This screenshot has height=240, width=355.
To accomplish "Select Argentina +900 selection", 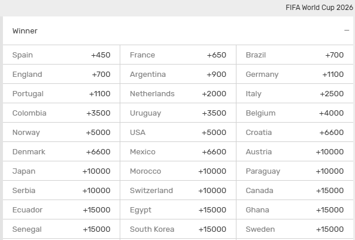I will pyautogui.click(x=178, y=75).
